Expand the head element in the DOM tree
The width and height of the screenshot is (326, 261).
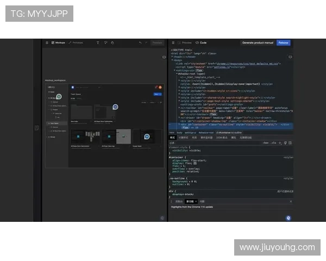point(172,57)
